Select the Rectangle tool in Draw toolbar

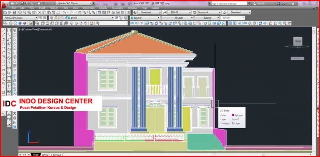[3, 48]
